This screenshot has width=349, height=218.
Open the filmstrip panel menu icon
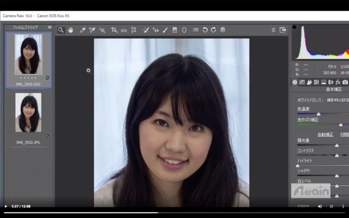(50, 27)
